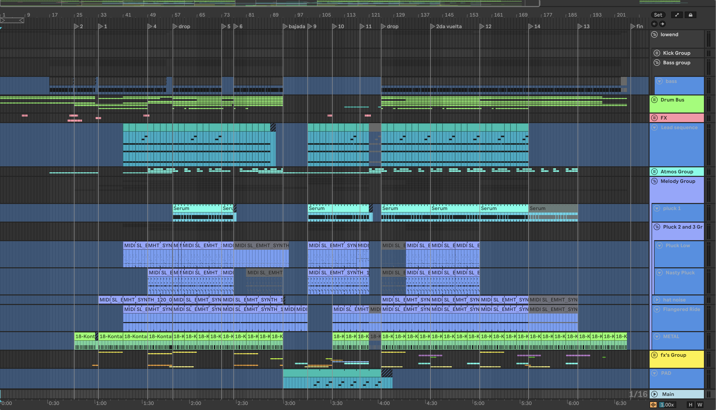Collapse the Kick Group fold icon

pyautogui.click(x=657, y=53)
